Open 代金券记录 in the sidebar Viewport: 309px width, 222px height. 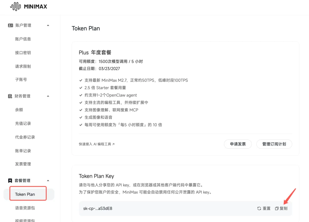click(25, 137)
